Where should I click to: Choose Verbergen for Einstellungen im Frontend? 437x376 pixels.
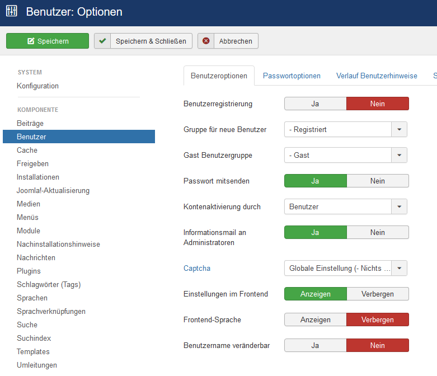click(x=378, y=294)
